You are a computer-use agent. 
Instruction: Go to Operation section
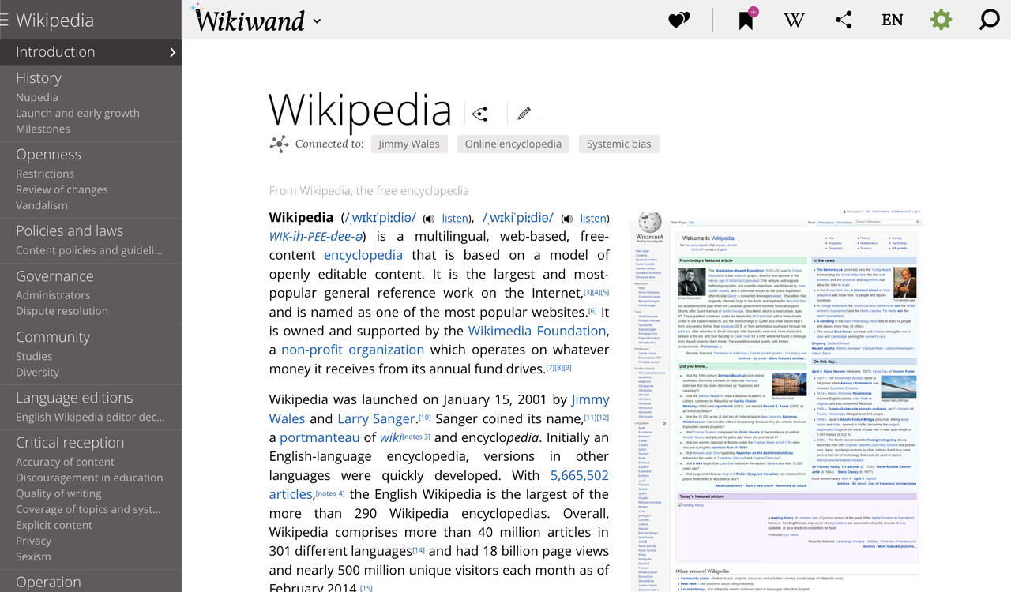pyautogui.click(x=48, y=582)
